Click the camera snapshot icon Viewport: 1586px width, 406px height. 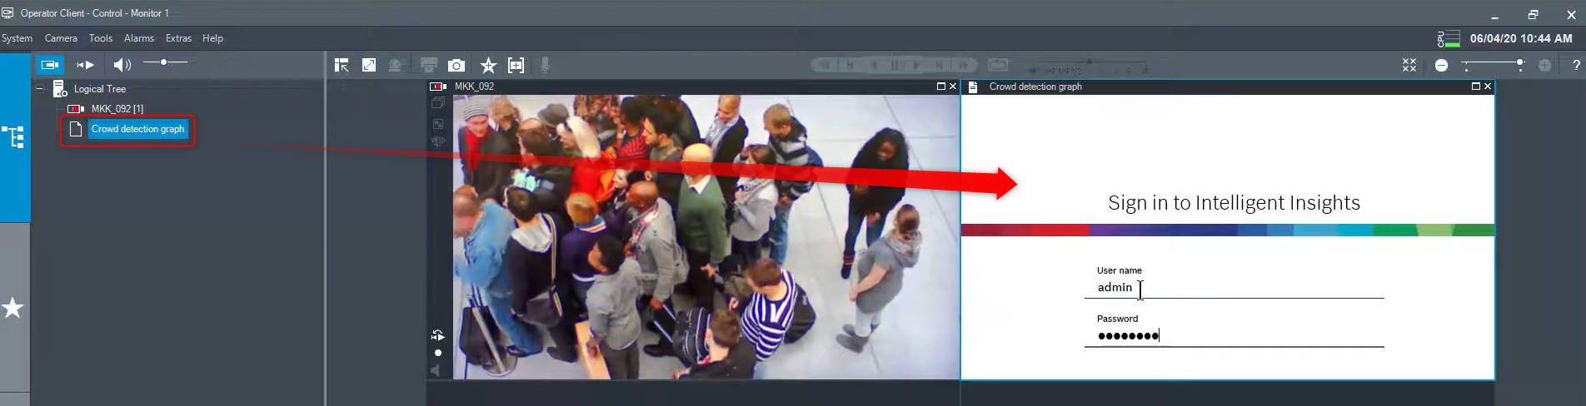456,66
